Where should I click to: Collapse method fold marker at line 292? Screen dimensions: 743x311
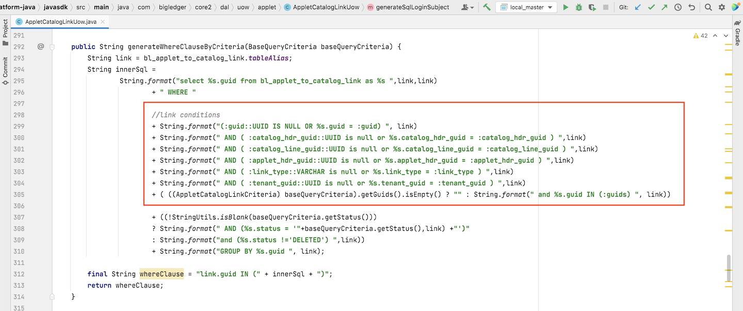click(52, 46)
